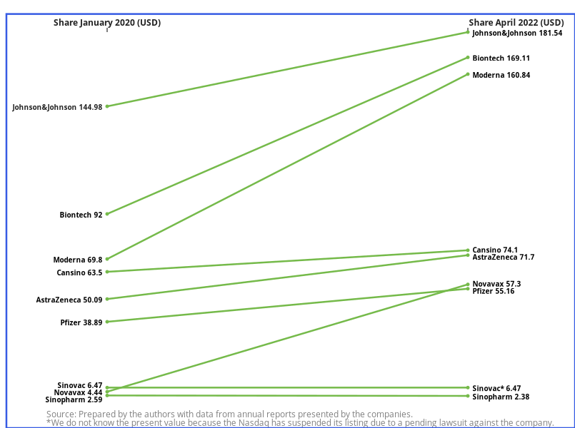Click the lowest April 2022 data point
The height and width of the screenshot is (428, 575).
(x=468, y=396)
